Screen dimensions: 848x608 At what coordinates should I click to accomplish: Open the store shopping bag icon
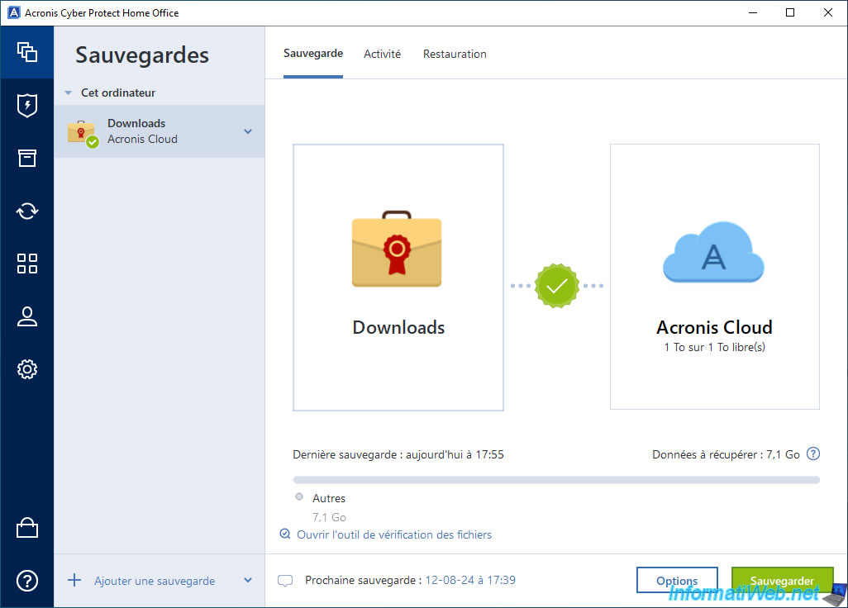click(x=27, y=528)
